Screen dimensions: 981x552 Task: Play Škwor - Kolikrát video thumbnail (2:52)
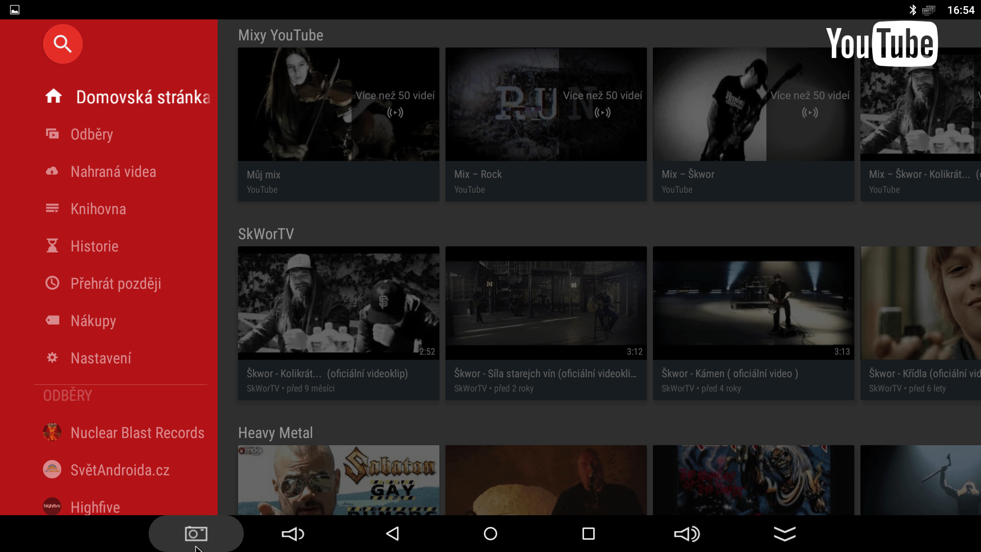[338, 303]
